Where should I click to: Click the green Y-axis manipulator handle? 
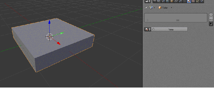(62, 33)
